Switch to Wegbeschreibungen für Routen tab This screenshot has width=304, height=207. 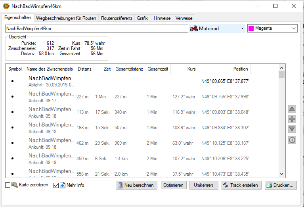pyautogui.click(x=66, y=18)
